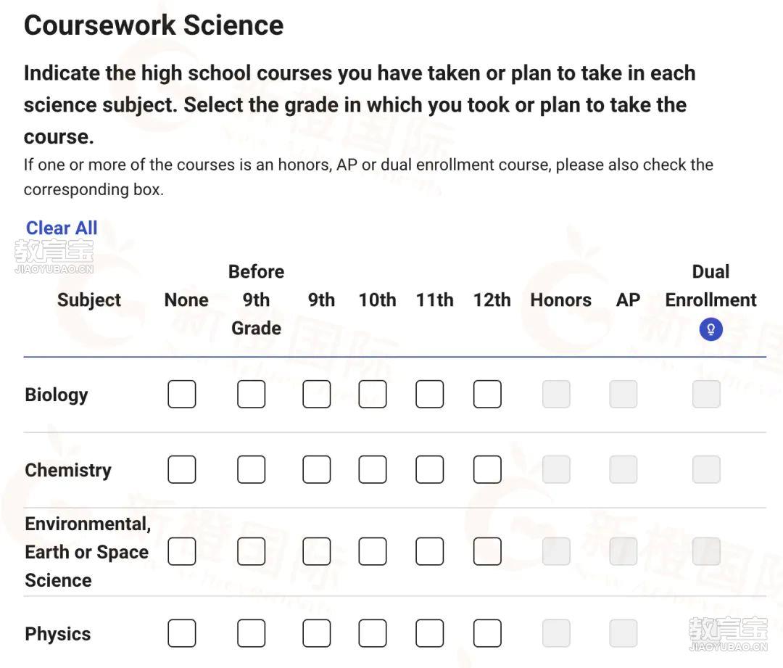Check Environmental Science 12th grade checkbox
This screenshot has height=668, width=783.
(487, 551)
